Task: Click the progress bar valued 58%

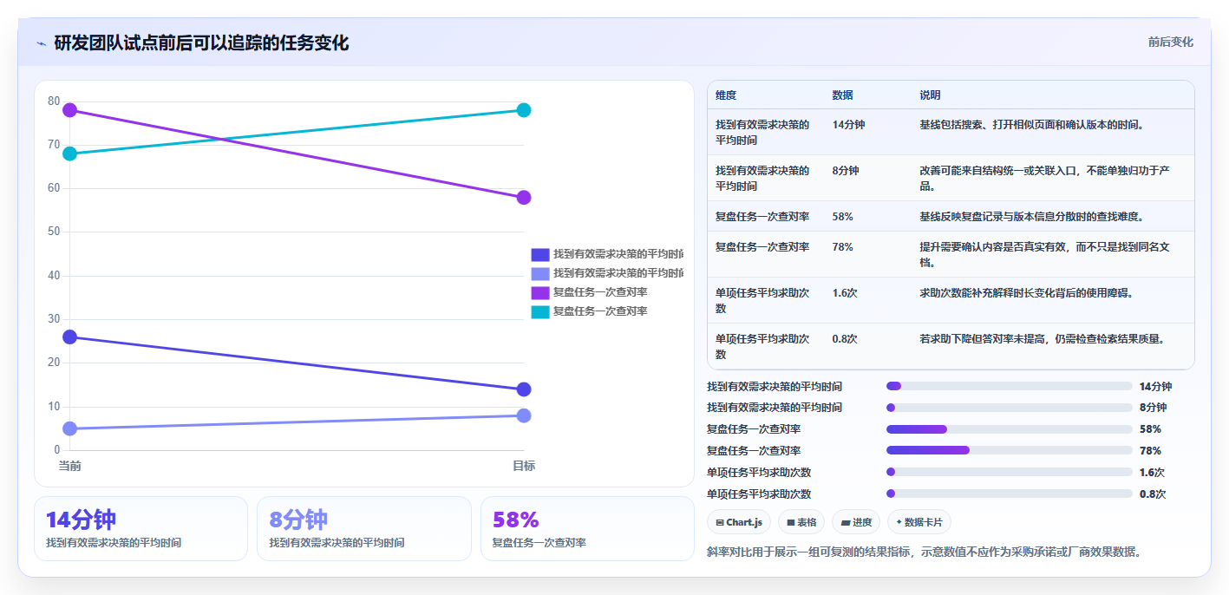Action: [1009, 429]
